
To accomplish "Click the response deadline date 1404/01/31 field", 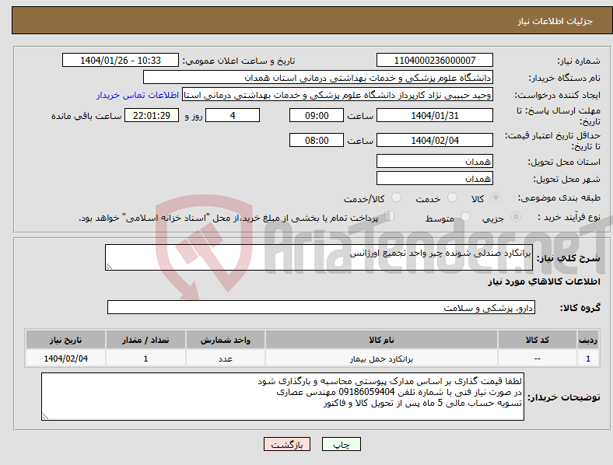I will point(434,116).
